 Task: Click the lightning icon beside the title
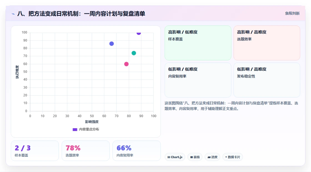13,14
